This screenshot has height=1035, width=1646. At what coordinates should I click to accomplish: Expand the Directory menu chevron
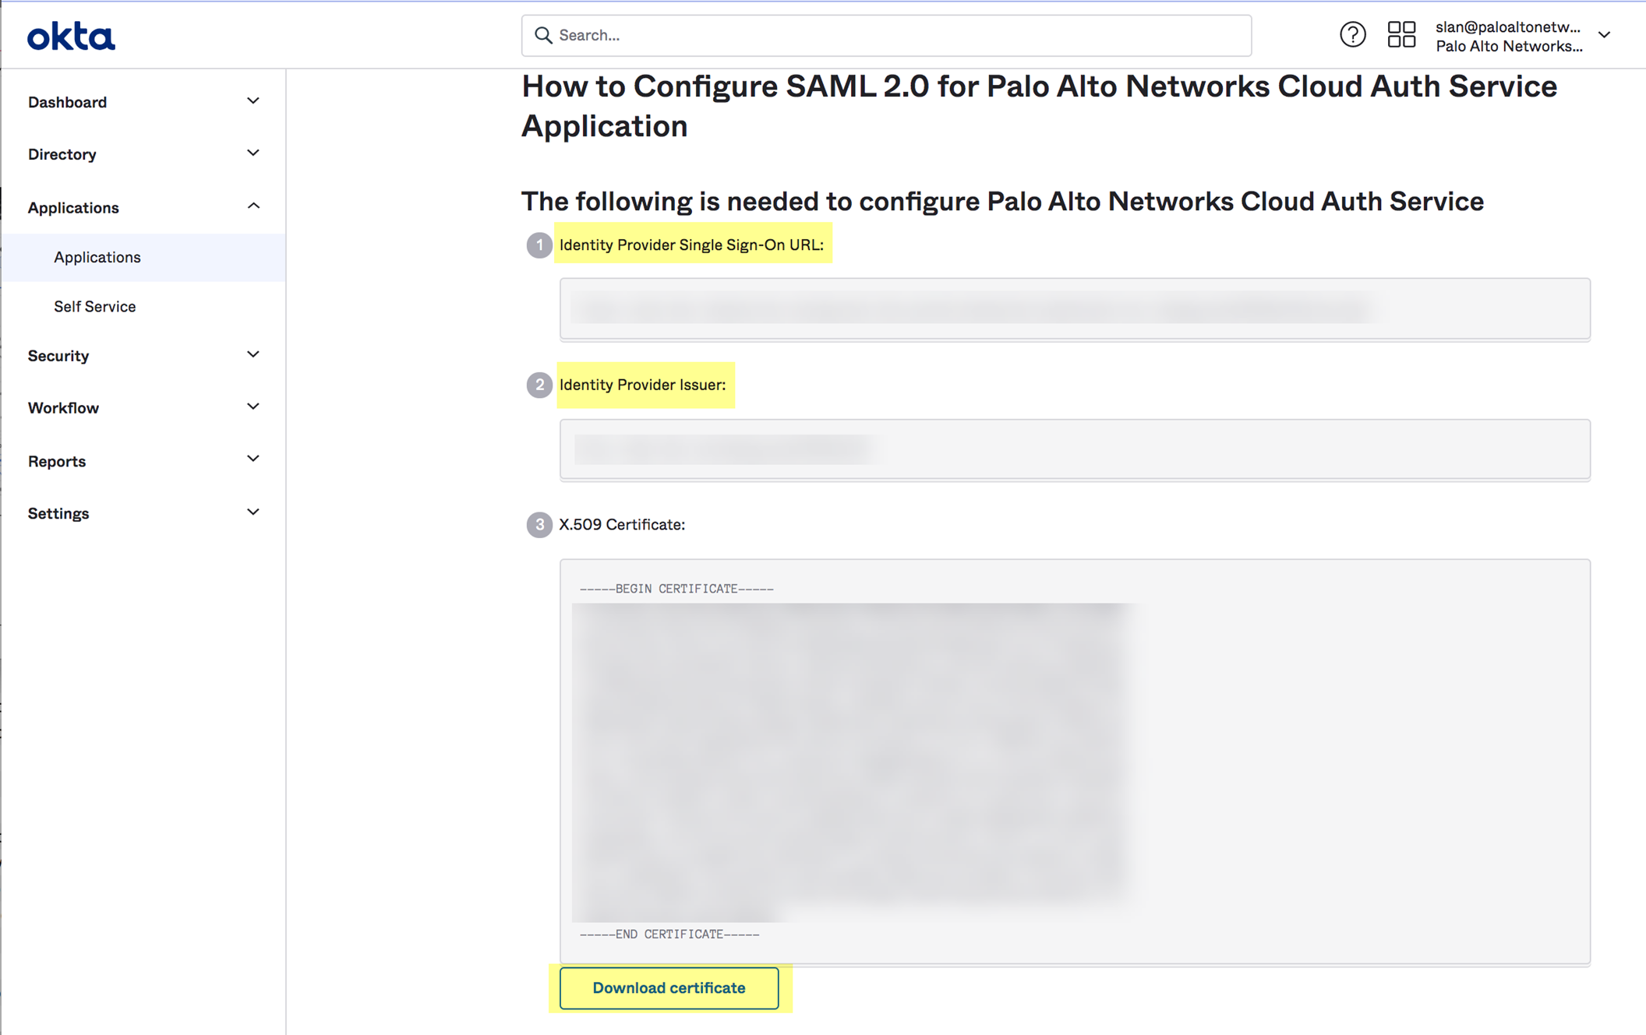point(253,153)
